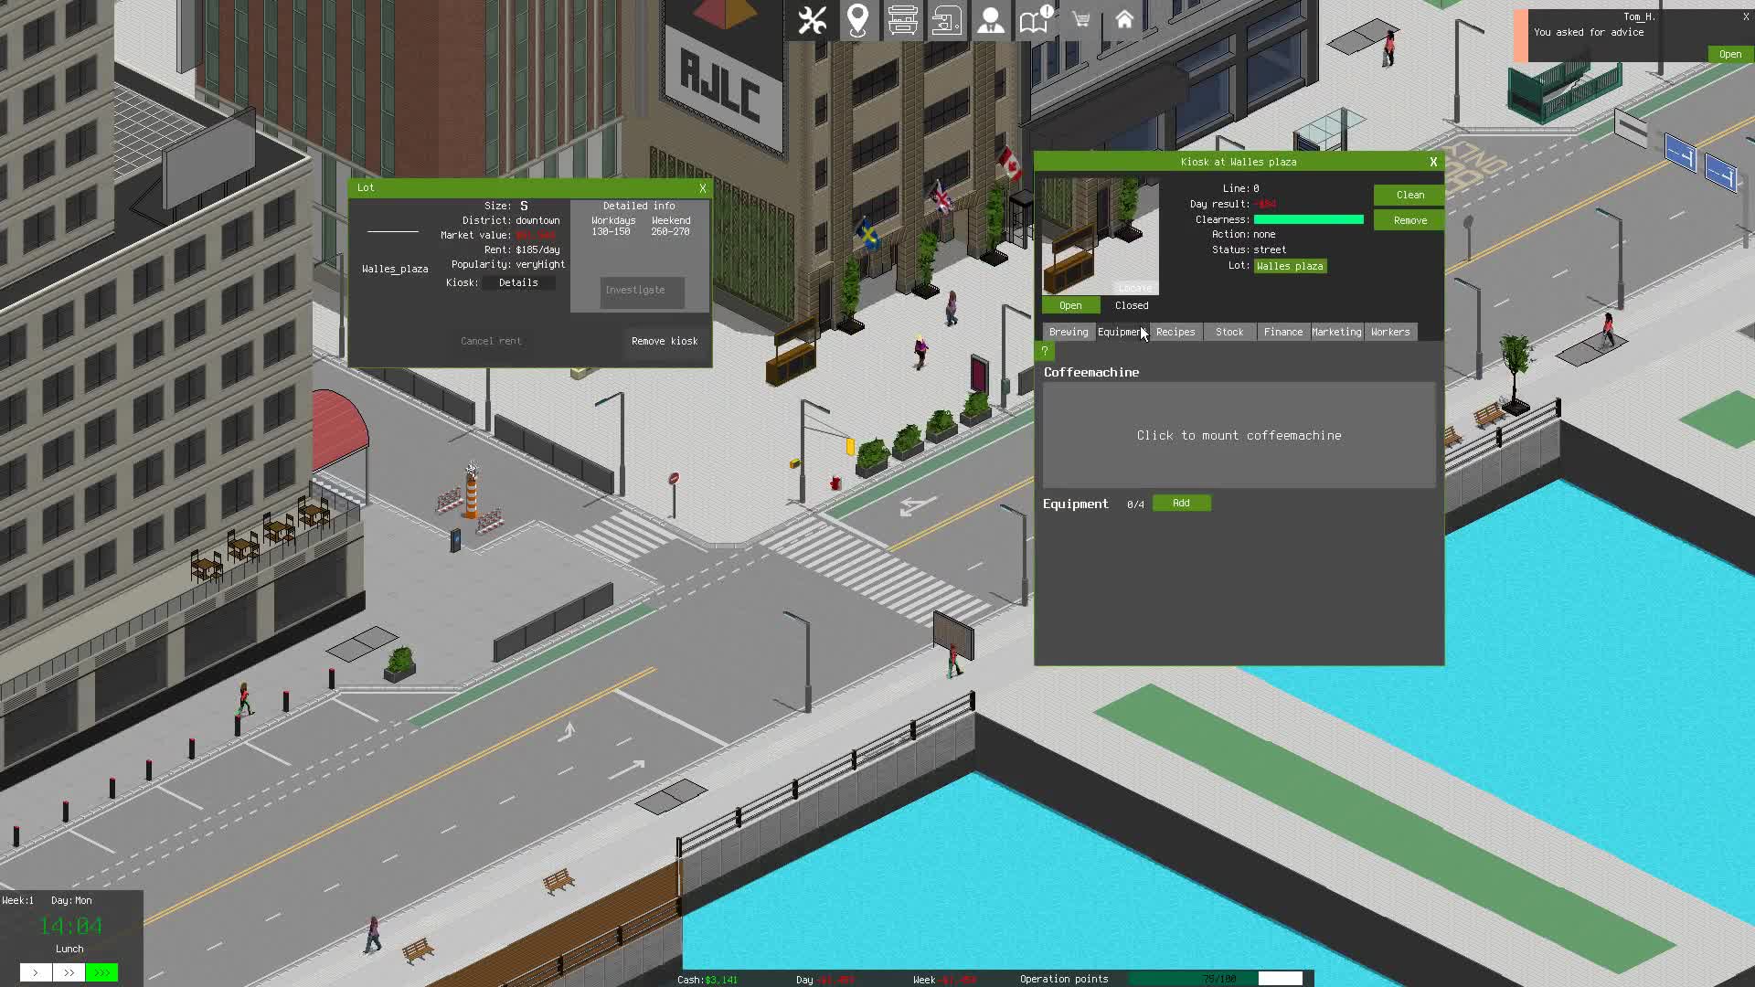The width and height of the screenshot is (1755, 987).
Task: Set kiosk state to Closed
Action: [1131, 306]
